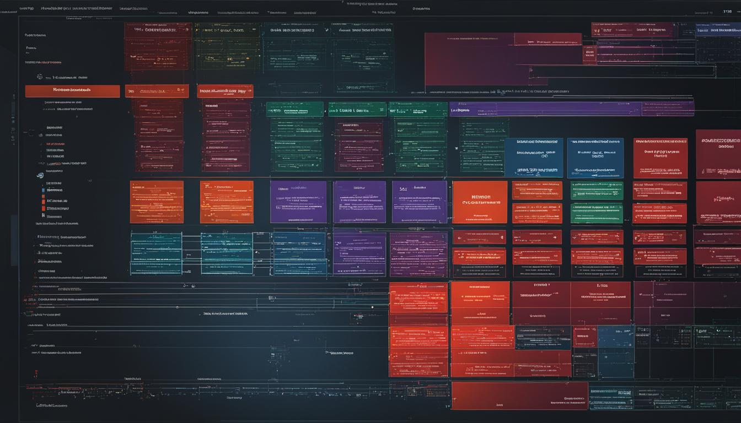The height and width of the screenshot is (423, 741).
Task: Select the leftmost teal card below the orange cards
Action: click(x=156, y=253)
